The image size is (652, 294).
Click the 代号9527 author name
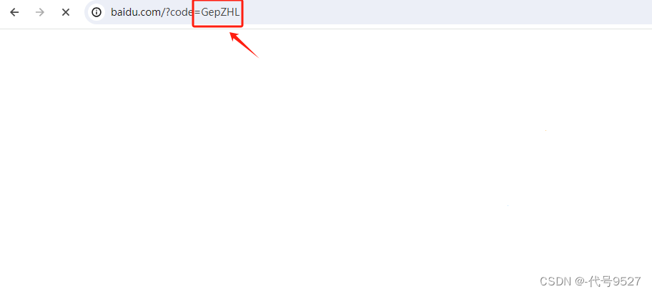pos(616,282)
